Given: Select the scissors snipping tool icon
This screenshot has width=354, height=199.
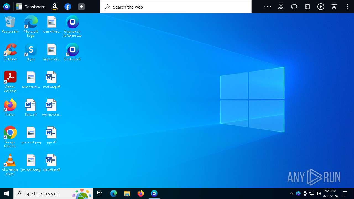Looking at the screenshot, I should [281, 7].
